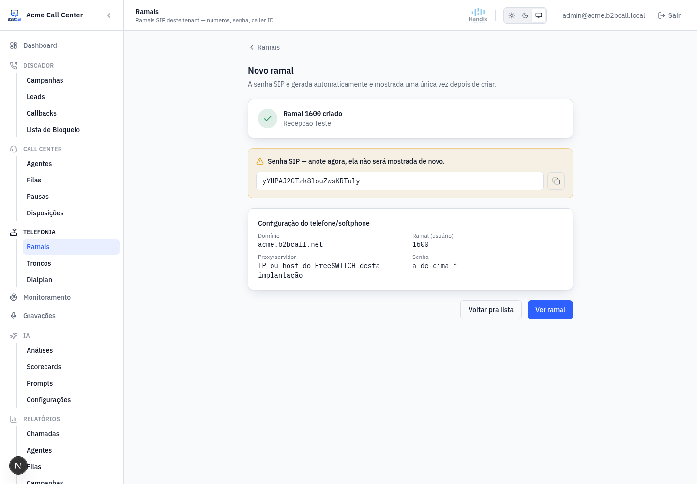Switch to dark theme moon toggle
Viewport: 697px width, 484px height.
coord(525,15)
